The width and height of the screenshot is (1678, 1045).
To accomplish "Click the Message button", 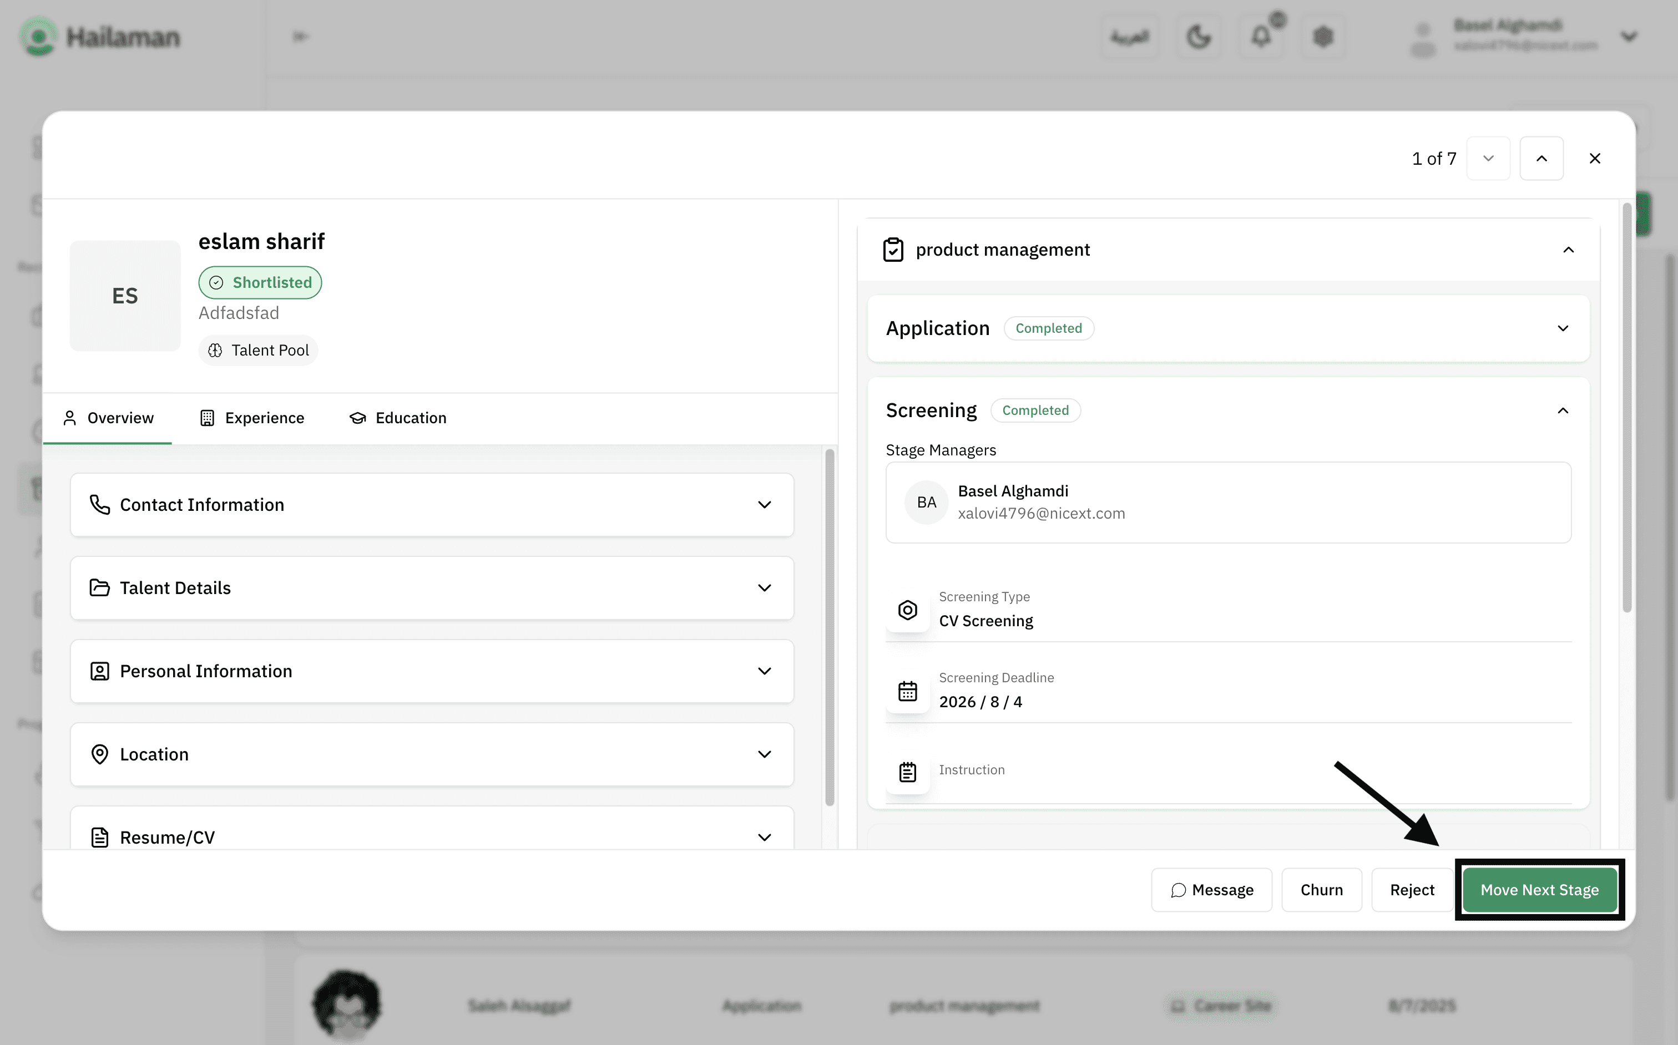I will [1211, 890].
